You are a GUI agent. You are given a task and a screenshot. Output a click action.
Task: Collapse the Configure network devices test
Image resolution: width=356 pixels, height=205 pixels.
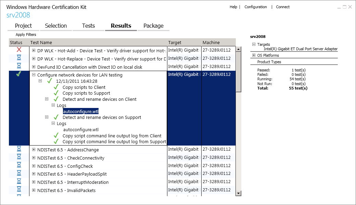[34, 75]
